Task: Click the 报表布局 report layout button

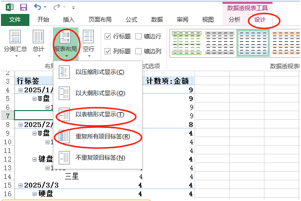Action: pos(66,42)
